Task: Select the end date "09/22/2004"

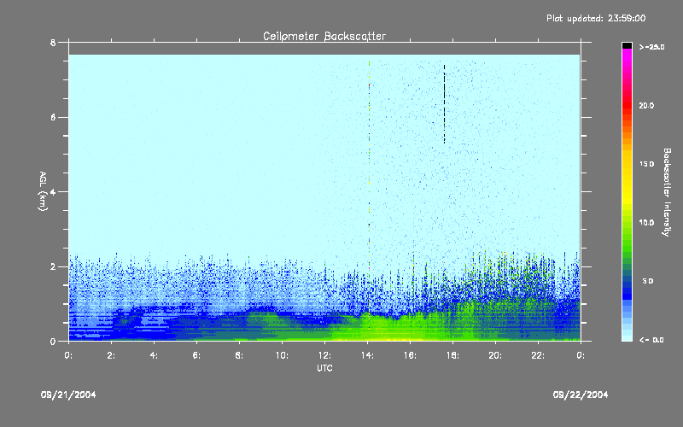Action: [x=581, y=395]
